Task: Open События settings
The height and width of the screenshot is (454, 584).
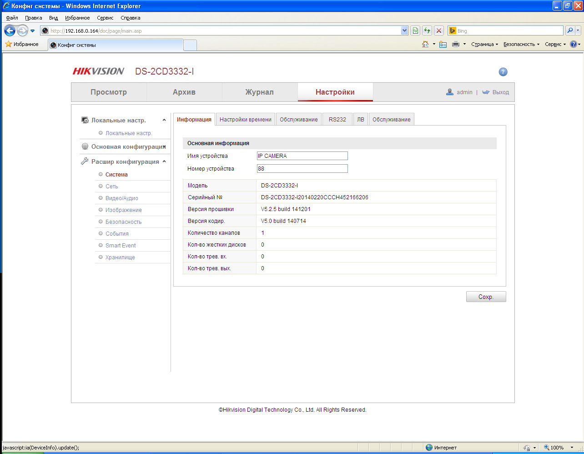Action: (x=117, y=234)
